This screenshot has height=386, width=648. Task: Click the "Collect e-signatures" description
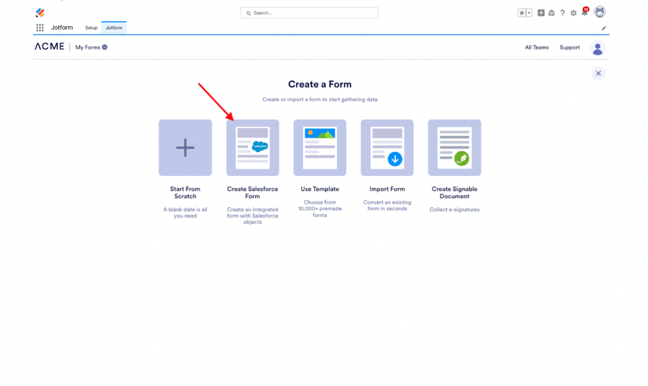tap(454, 209)
